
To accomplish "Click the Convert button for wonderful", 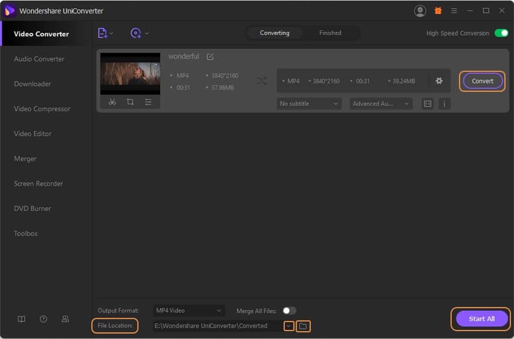I will pos(482,81).
